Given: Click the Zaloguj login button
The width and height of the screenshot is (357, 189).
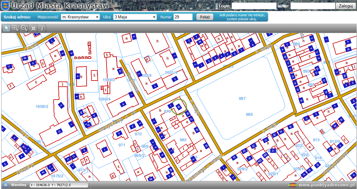Looking at the screenshot, I should [x=346, y=6].
